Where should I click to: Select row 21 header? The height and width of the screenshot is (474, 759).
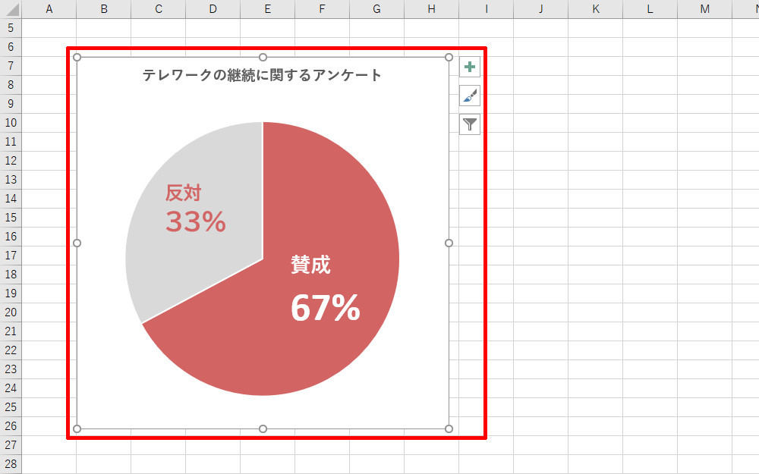pyautogui.click(x=11, y=331)
